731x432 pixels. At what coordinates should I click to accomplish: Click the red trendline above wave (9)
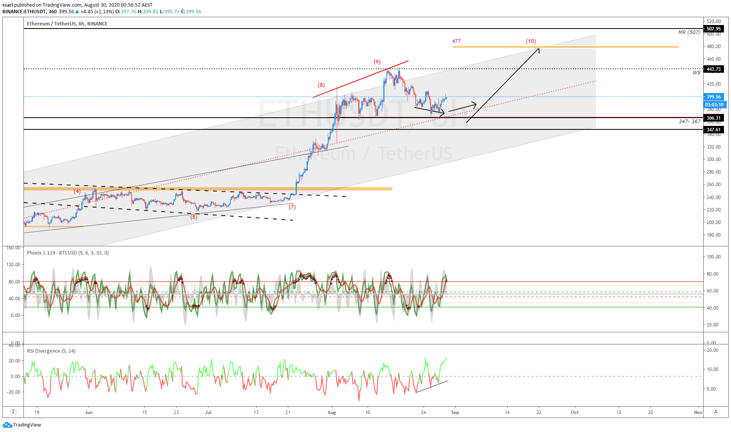361,79
